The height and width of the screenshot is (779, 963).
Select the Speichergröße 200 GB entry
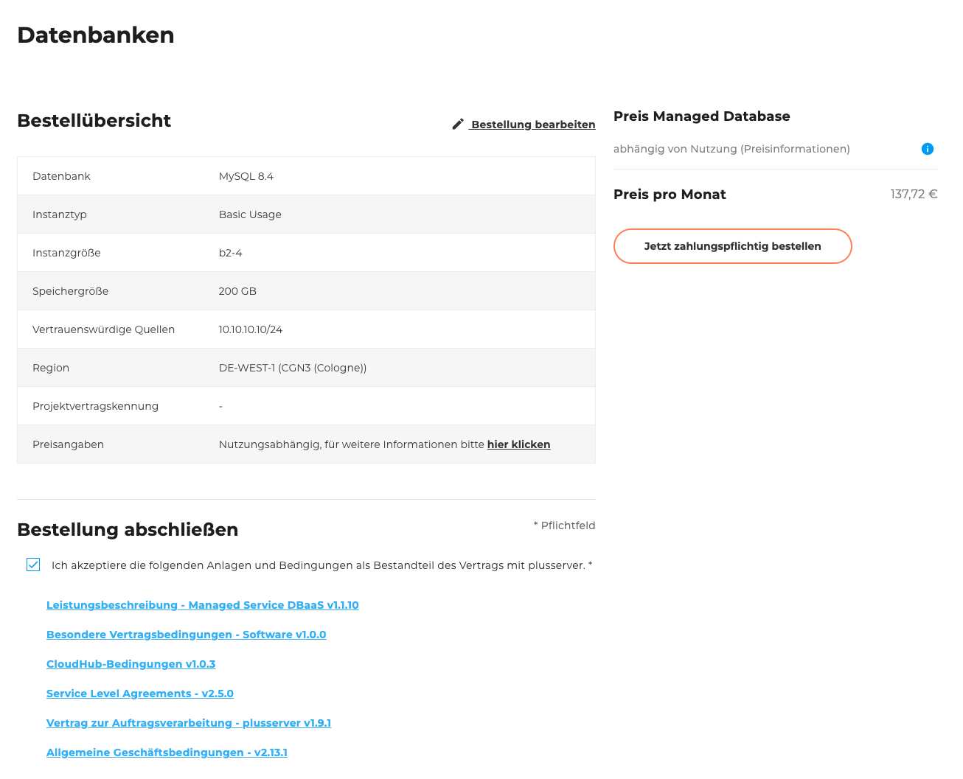pyautogui.click(x=237, y=291)
